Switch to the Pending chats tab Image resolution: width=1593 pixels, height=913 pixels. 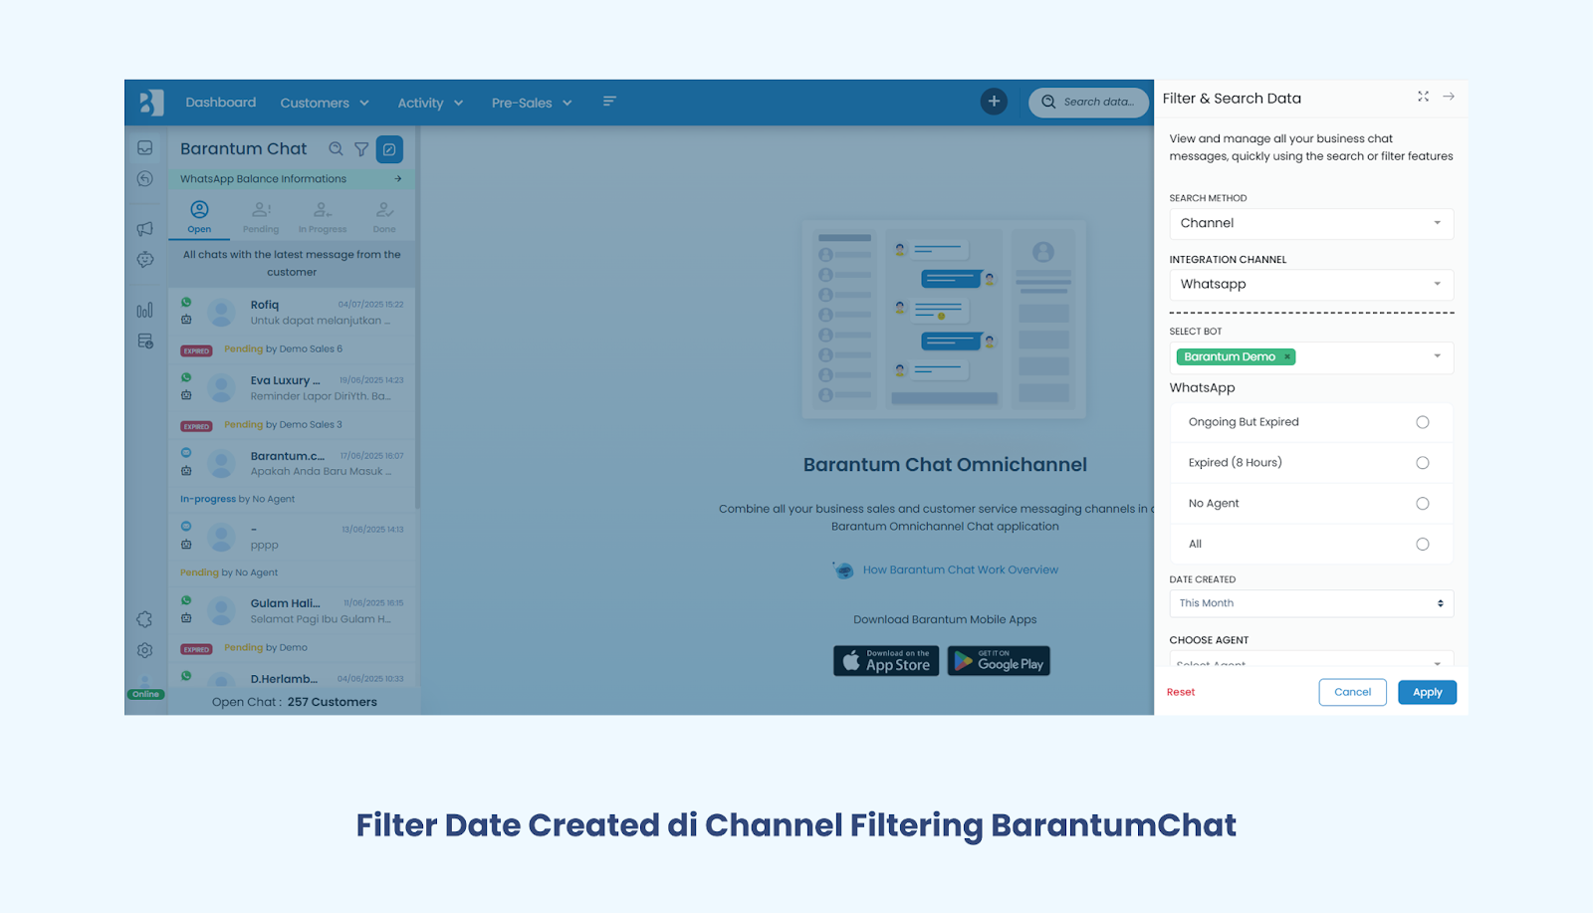[x=261, y=217]
